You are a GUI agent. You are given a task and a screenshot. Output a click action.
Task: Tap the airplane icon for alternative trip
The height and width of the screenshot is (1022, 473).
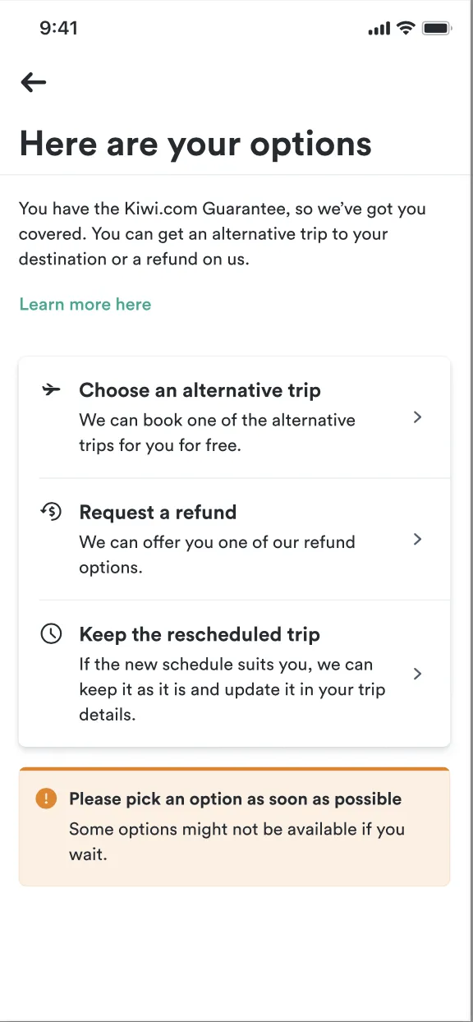click(51, 389)
